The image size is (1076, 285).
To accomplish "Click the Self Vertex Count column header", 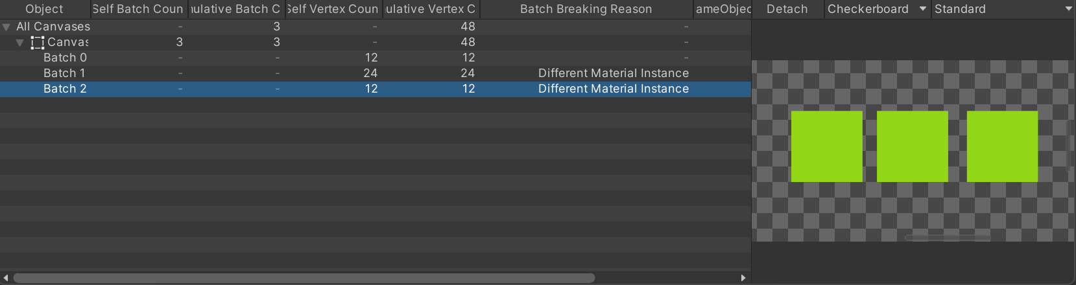I will tap(333, 9).
